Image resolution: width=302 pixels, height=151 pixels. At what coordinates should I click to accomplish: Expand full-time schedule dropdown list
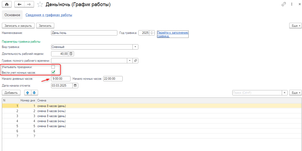(x=130, y=61)
